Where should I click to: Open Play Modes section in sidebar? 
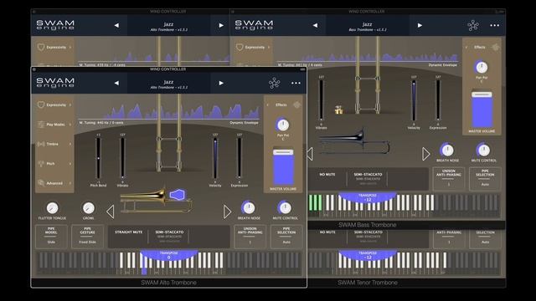coord(54,125)
